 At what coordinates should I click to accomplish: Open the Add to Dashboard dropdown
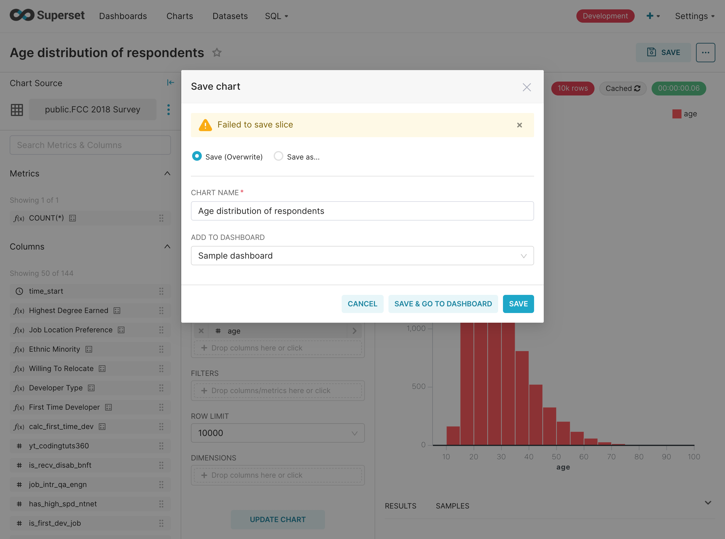click(x=362, y=256)
